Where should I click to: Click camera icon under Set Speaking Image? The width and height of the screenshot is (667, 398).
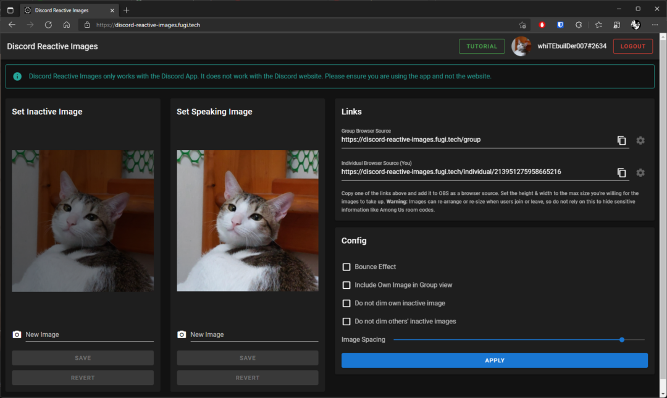[182, 334]
